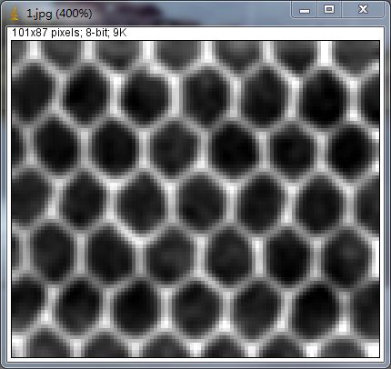Minimize the 1.jpg image window
The width and height of the screenshot is (391, 369).
pos(305,10)
